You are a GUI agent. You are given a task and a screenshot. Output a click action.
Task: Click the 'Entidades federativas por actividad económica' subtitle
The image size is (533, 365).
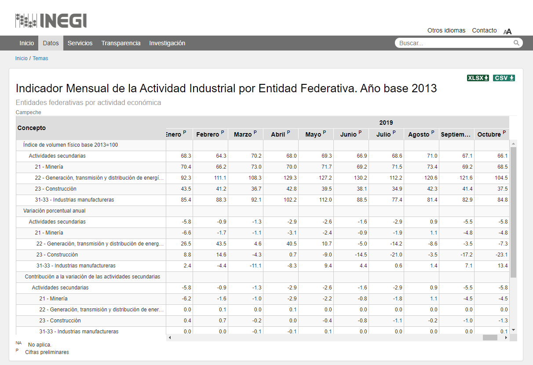(88, 103)
